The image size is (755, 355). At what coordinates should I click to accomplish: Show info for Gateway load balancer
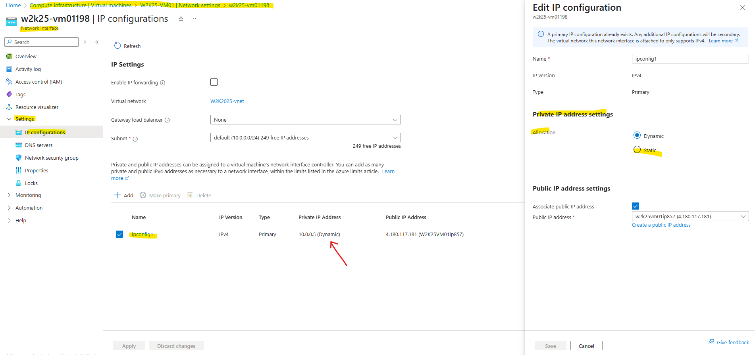(167, 120)
